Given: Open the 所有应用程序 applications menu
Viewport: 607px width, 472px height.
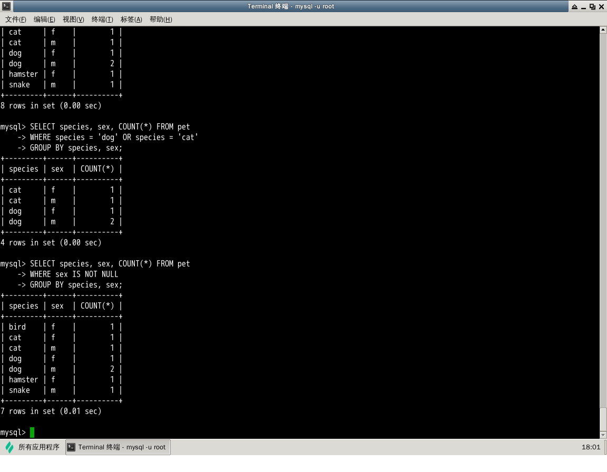Looking at the screenshot, I should [x=32, y=447].
